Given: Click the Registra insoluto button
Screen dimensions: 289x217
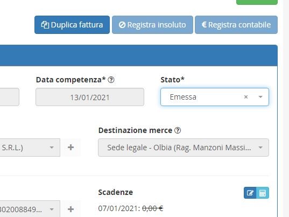Looking at the screenshot, I should point(152,25).
